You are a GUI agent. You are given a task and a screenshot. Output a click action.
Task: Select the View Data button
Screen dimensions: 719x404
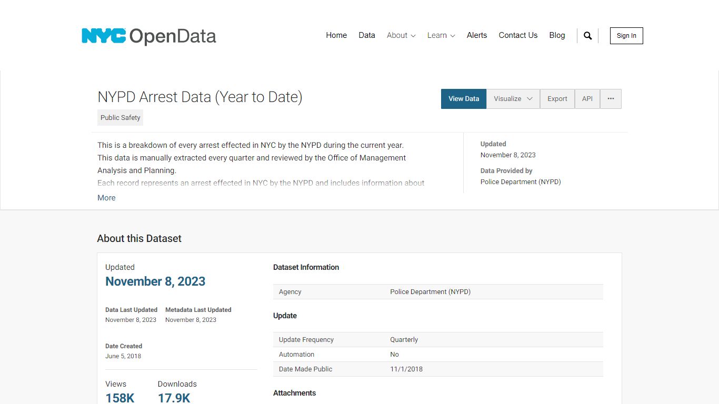(463, 99)
